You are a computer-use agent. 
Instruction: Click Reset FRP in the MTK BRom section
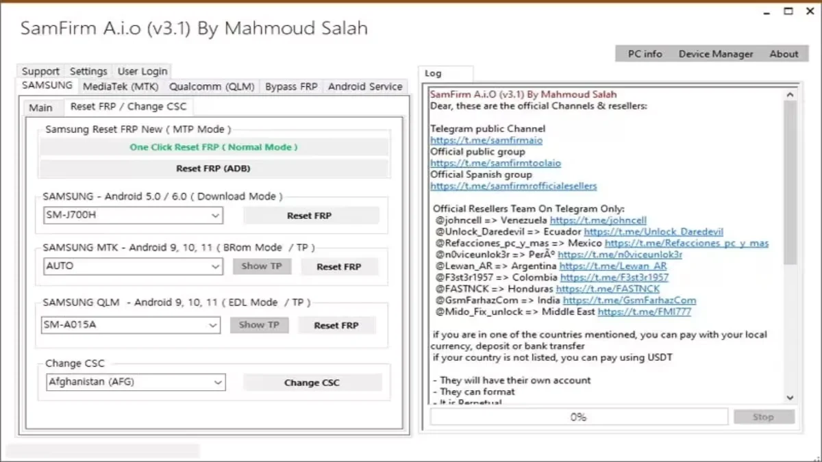pos(338,267)
